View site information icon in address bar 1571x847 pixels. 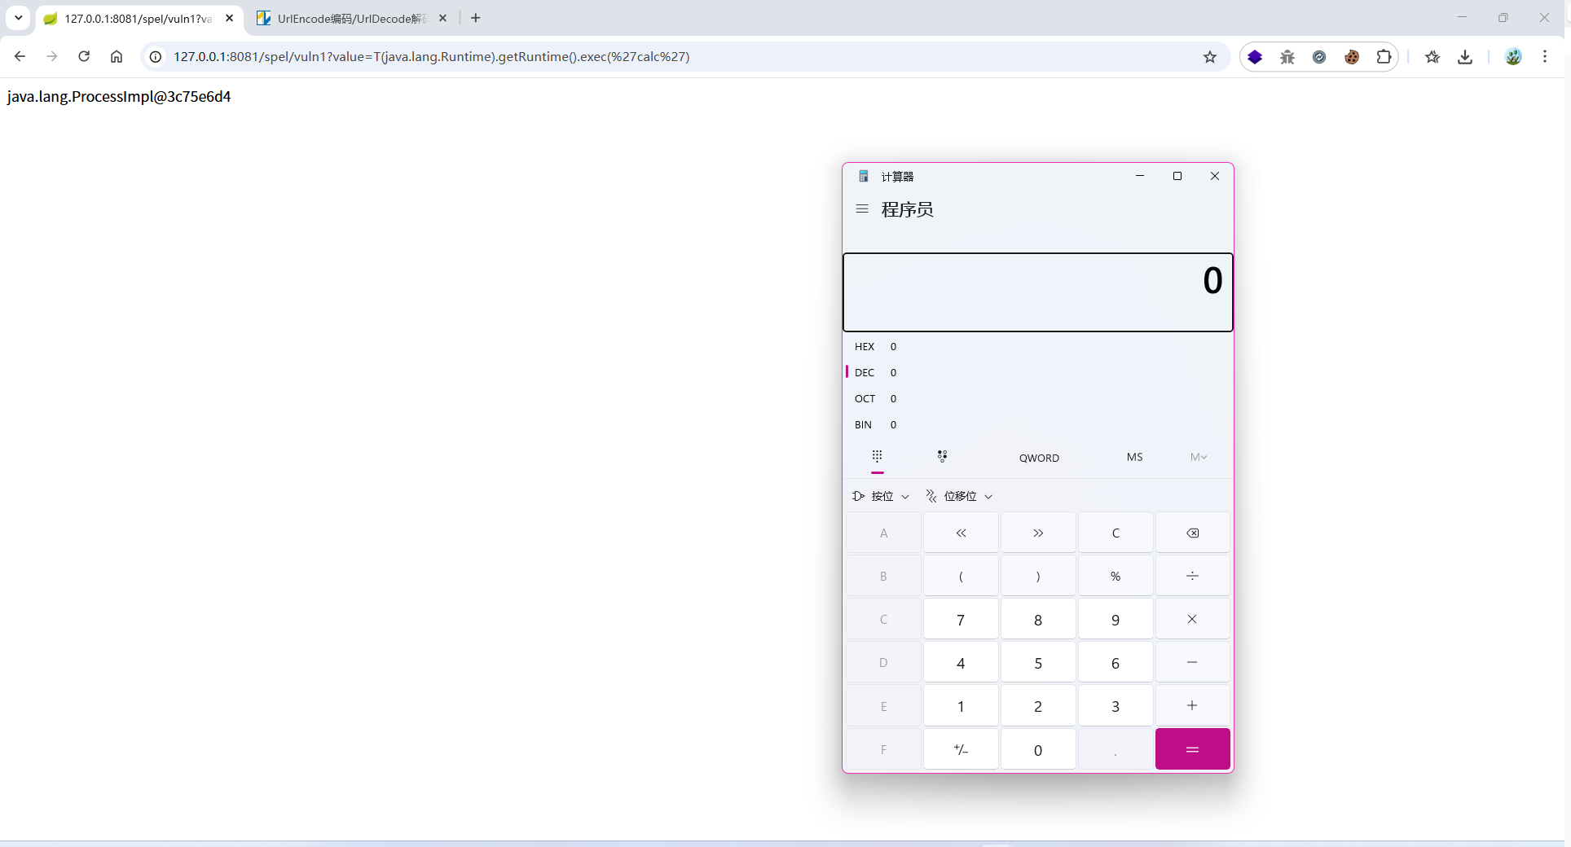point(156,56)
